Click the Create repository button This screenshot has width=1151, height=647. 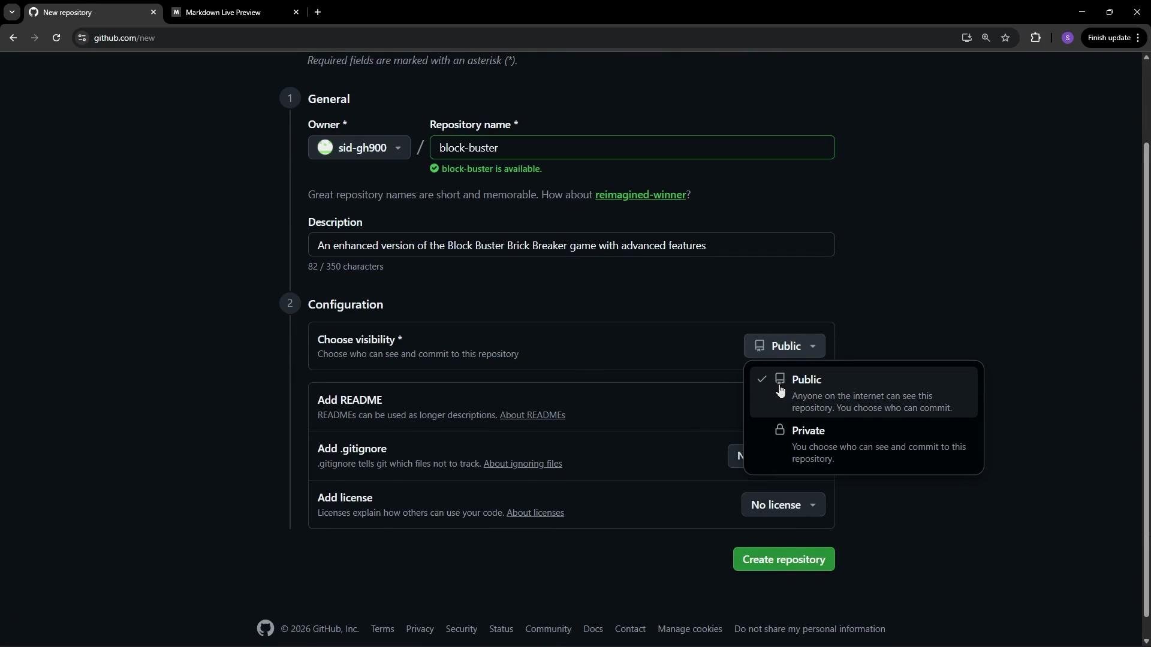[x=784, y=560]
